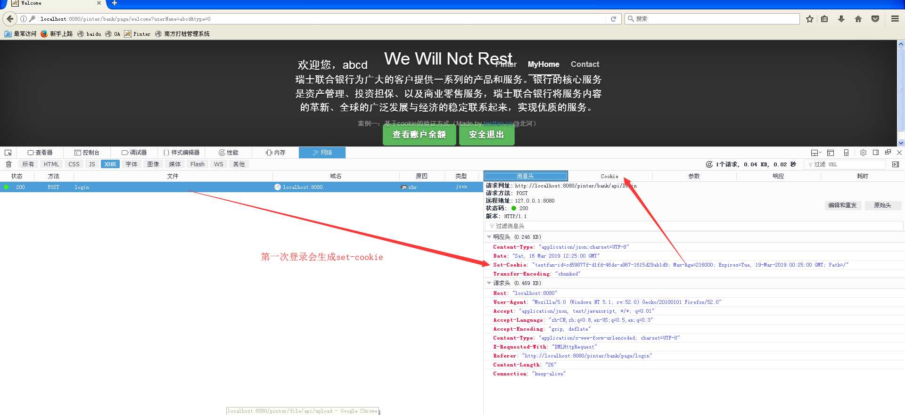Screen dimensions: 905x415
Task: Toggle the JS request filter
Action: point(92,164)
